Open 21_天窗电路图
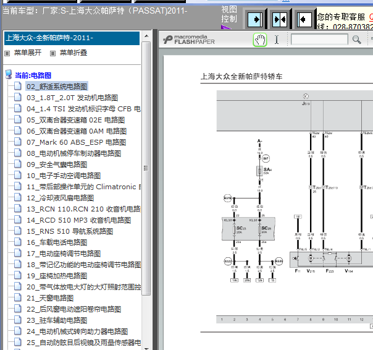The width and height of the screenshot is (373, 350). click(x=50, y=298)
